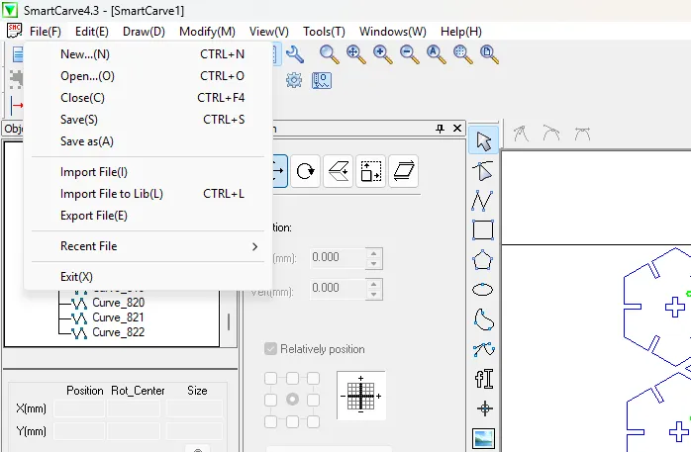Select the bottom-right anchor point box
691x452 pixels.
(314, 421)
